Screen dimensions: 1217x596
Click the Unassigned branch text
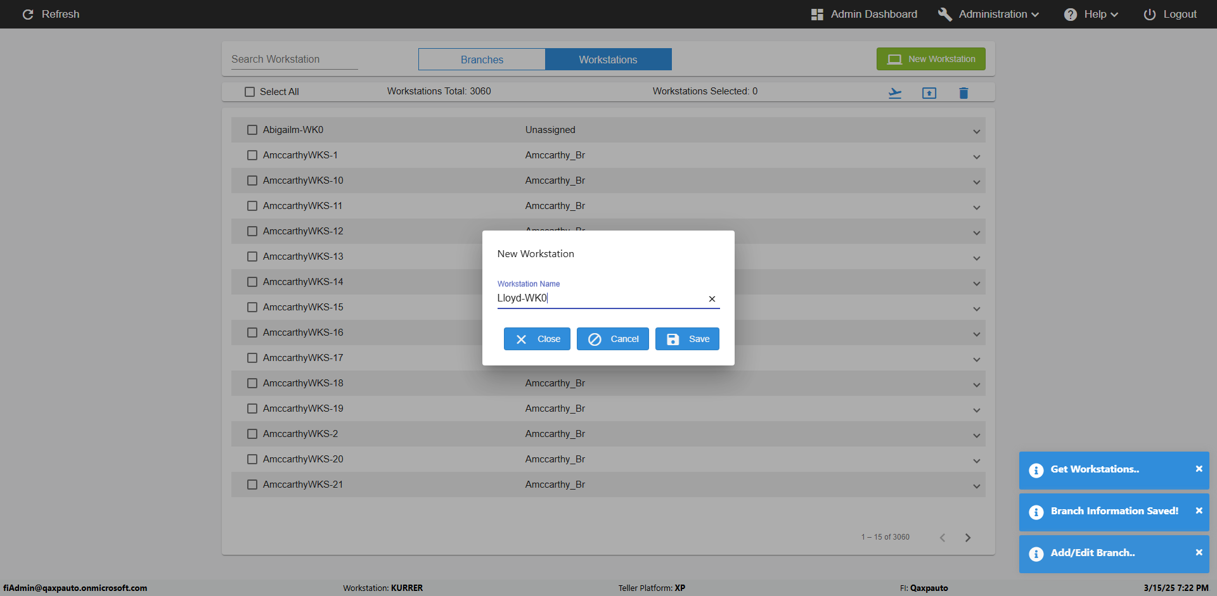(550, 130)
